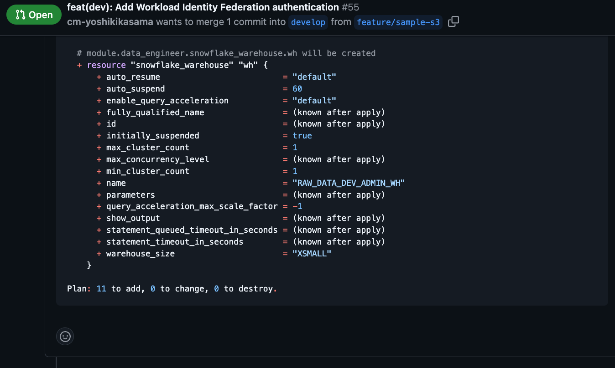
Task: Click the auto_suspend value 60
Action: [297, 89]
